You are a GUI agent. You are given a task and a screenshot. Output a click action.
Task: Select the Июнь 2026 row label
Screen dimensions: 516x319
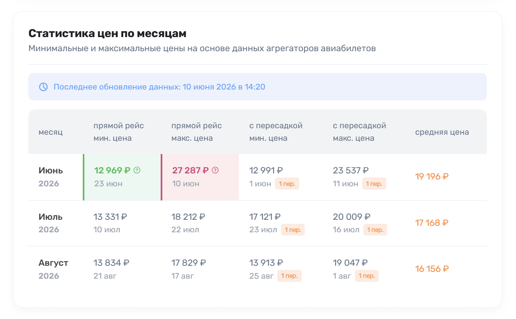pyautogui.click(x=51, y=177)
